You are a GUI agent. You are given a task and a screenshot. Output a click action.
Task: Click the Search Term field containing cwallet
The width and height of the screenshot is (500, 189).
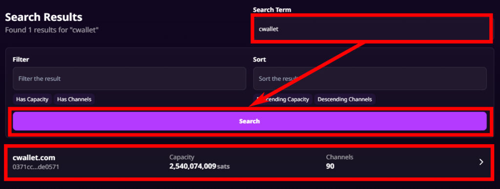click(x=371, y=29)
